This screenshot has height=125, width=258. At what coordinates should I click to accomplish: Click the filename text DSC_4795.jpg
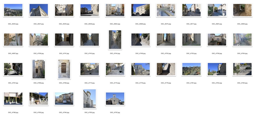tap(89, 112)
